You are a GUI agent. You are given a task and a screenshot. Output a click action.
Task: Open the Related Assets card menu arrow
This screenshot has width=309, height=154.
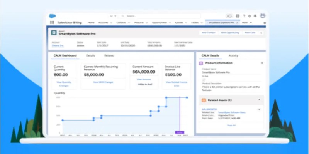(x=259, y=100)
